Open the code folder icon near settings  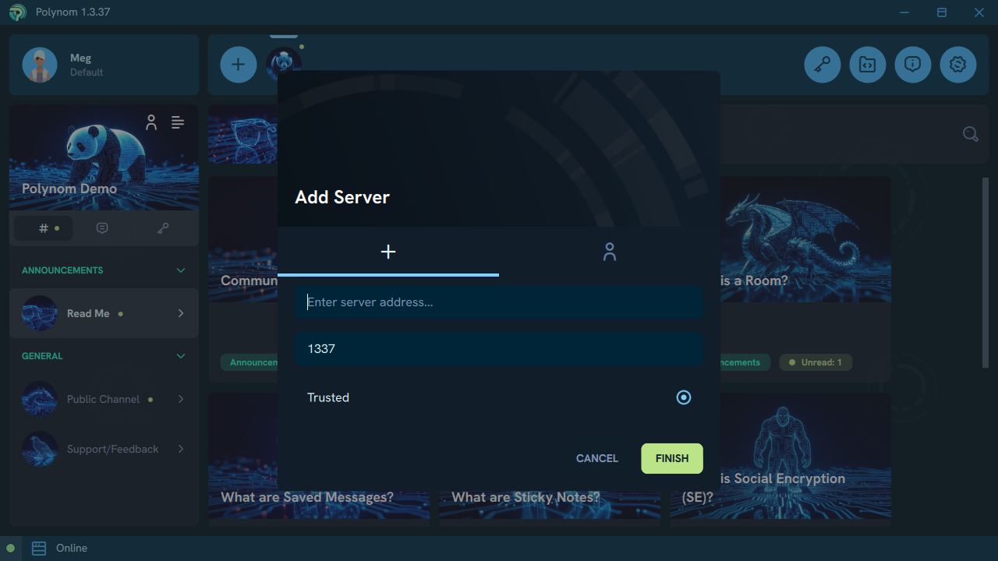pos(867,64)
